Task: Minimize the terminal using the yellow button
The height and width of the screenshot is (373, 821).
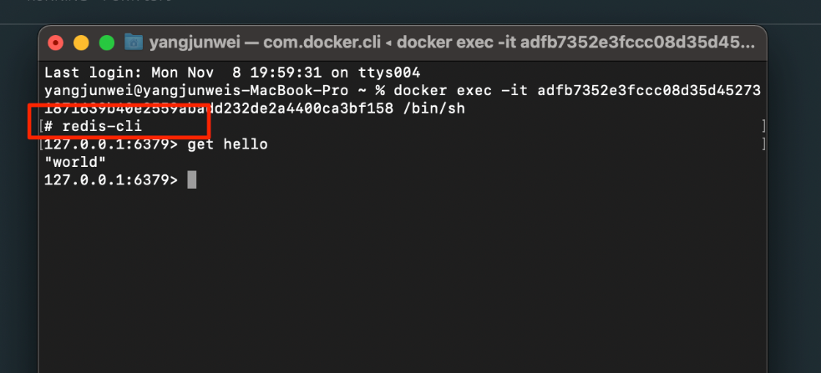Action: [81, 43]
